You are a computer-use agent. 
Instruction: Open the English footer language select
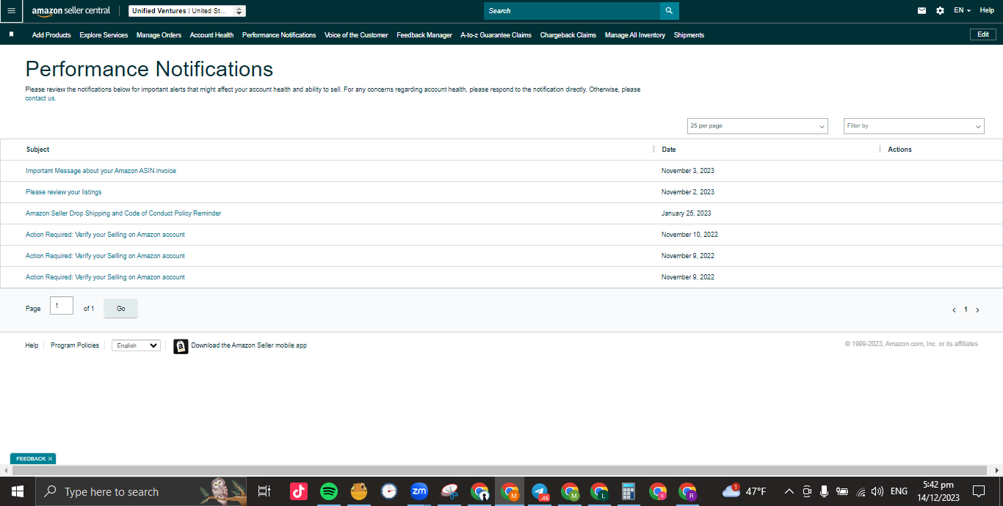(x=136, y=345)
